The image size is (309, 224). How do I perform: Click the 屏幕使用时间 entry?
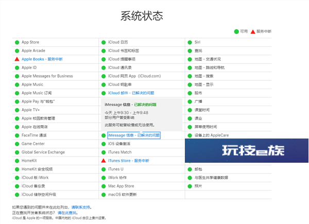tap(205, 127)
